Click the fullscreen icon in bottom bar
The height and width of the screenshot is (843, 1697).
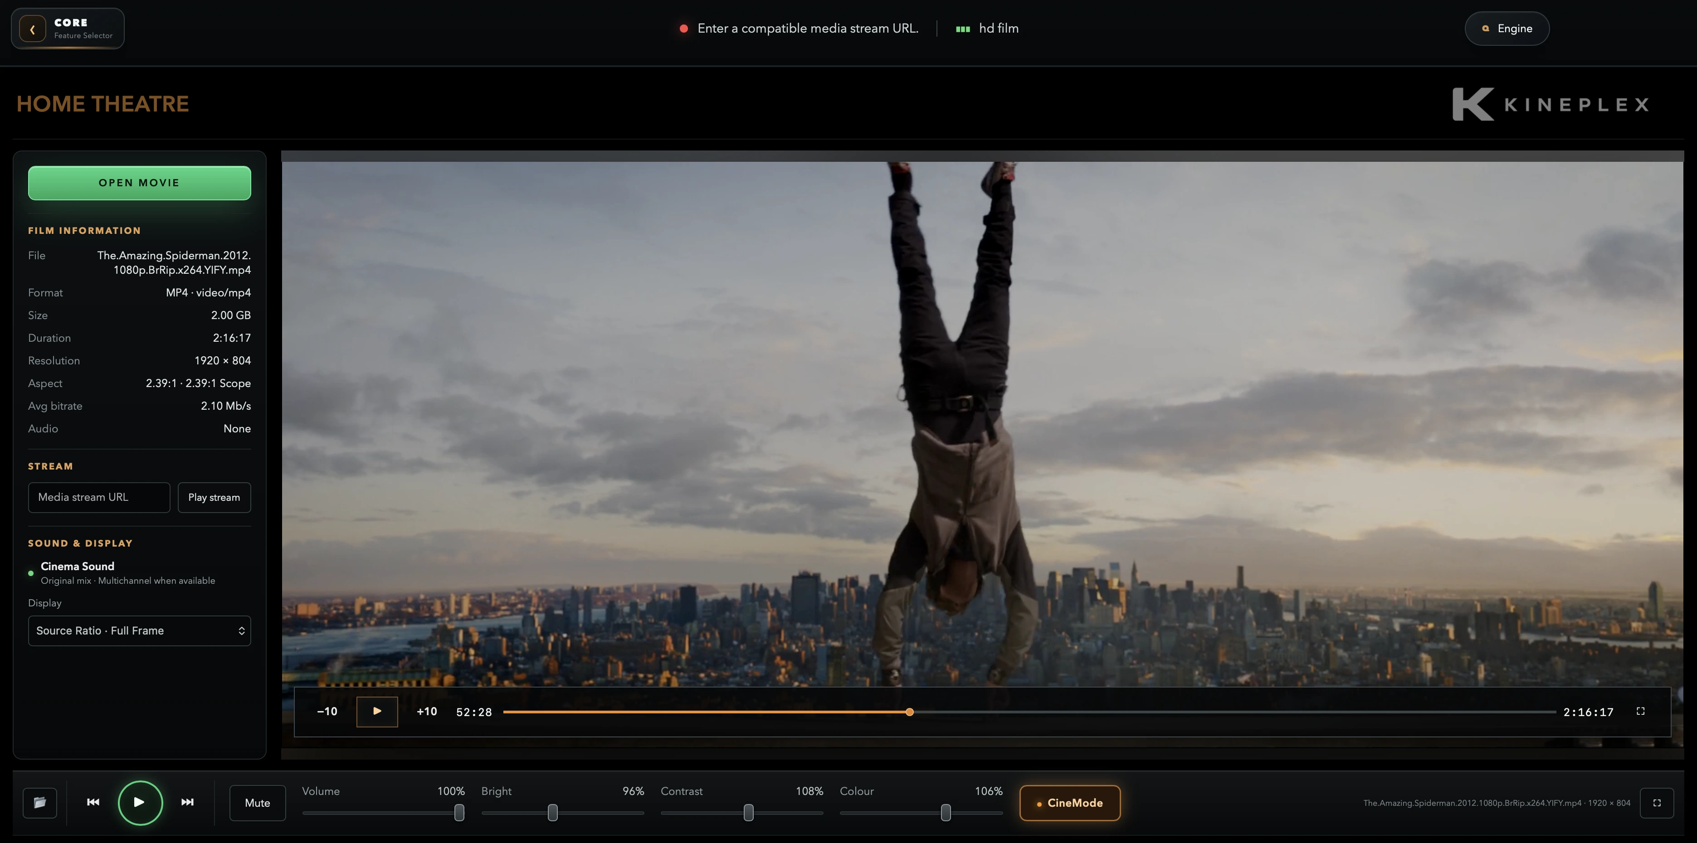pyautogui.click(x=1657, y=803)
